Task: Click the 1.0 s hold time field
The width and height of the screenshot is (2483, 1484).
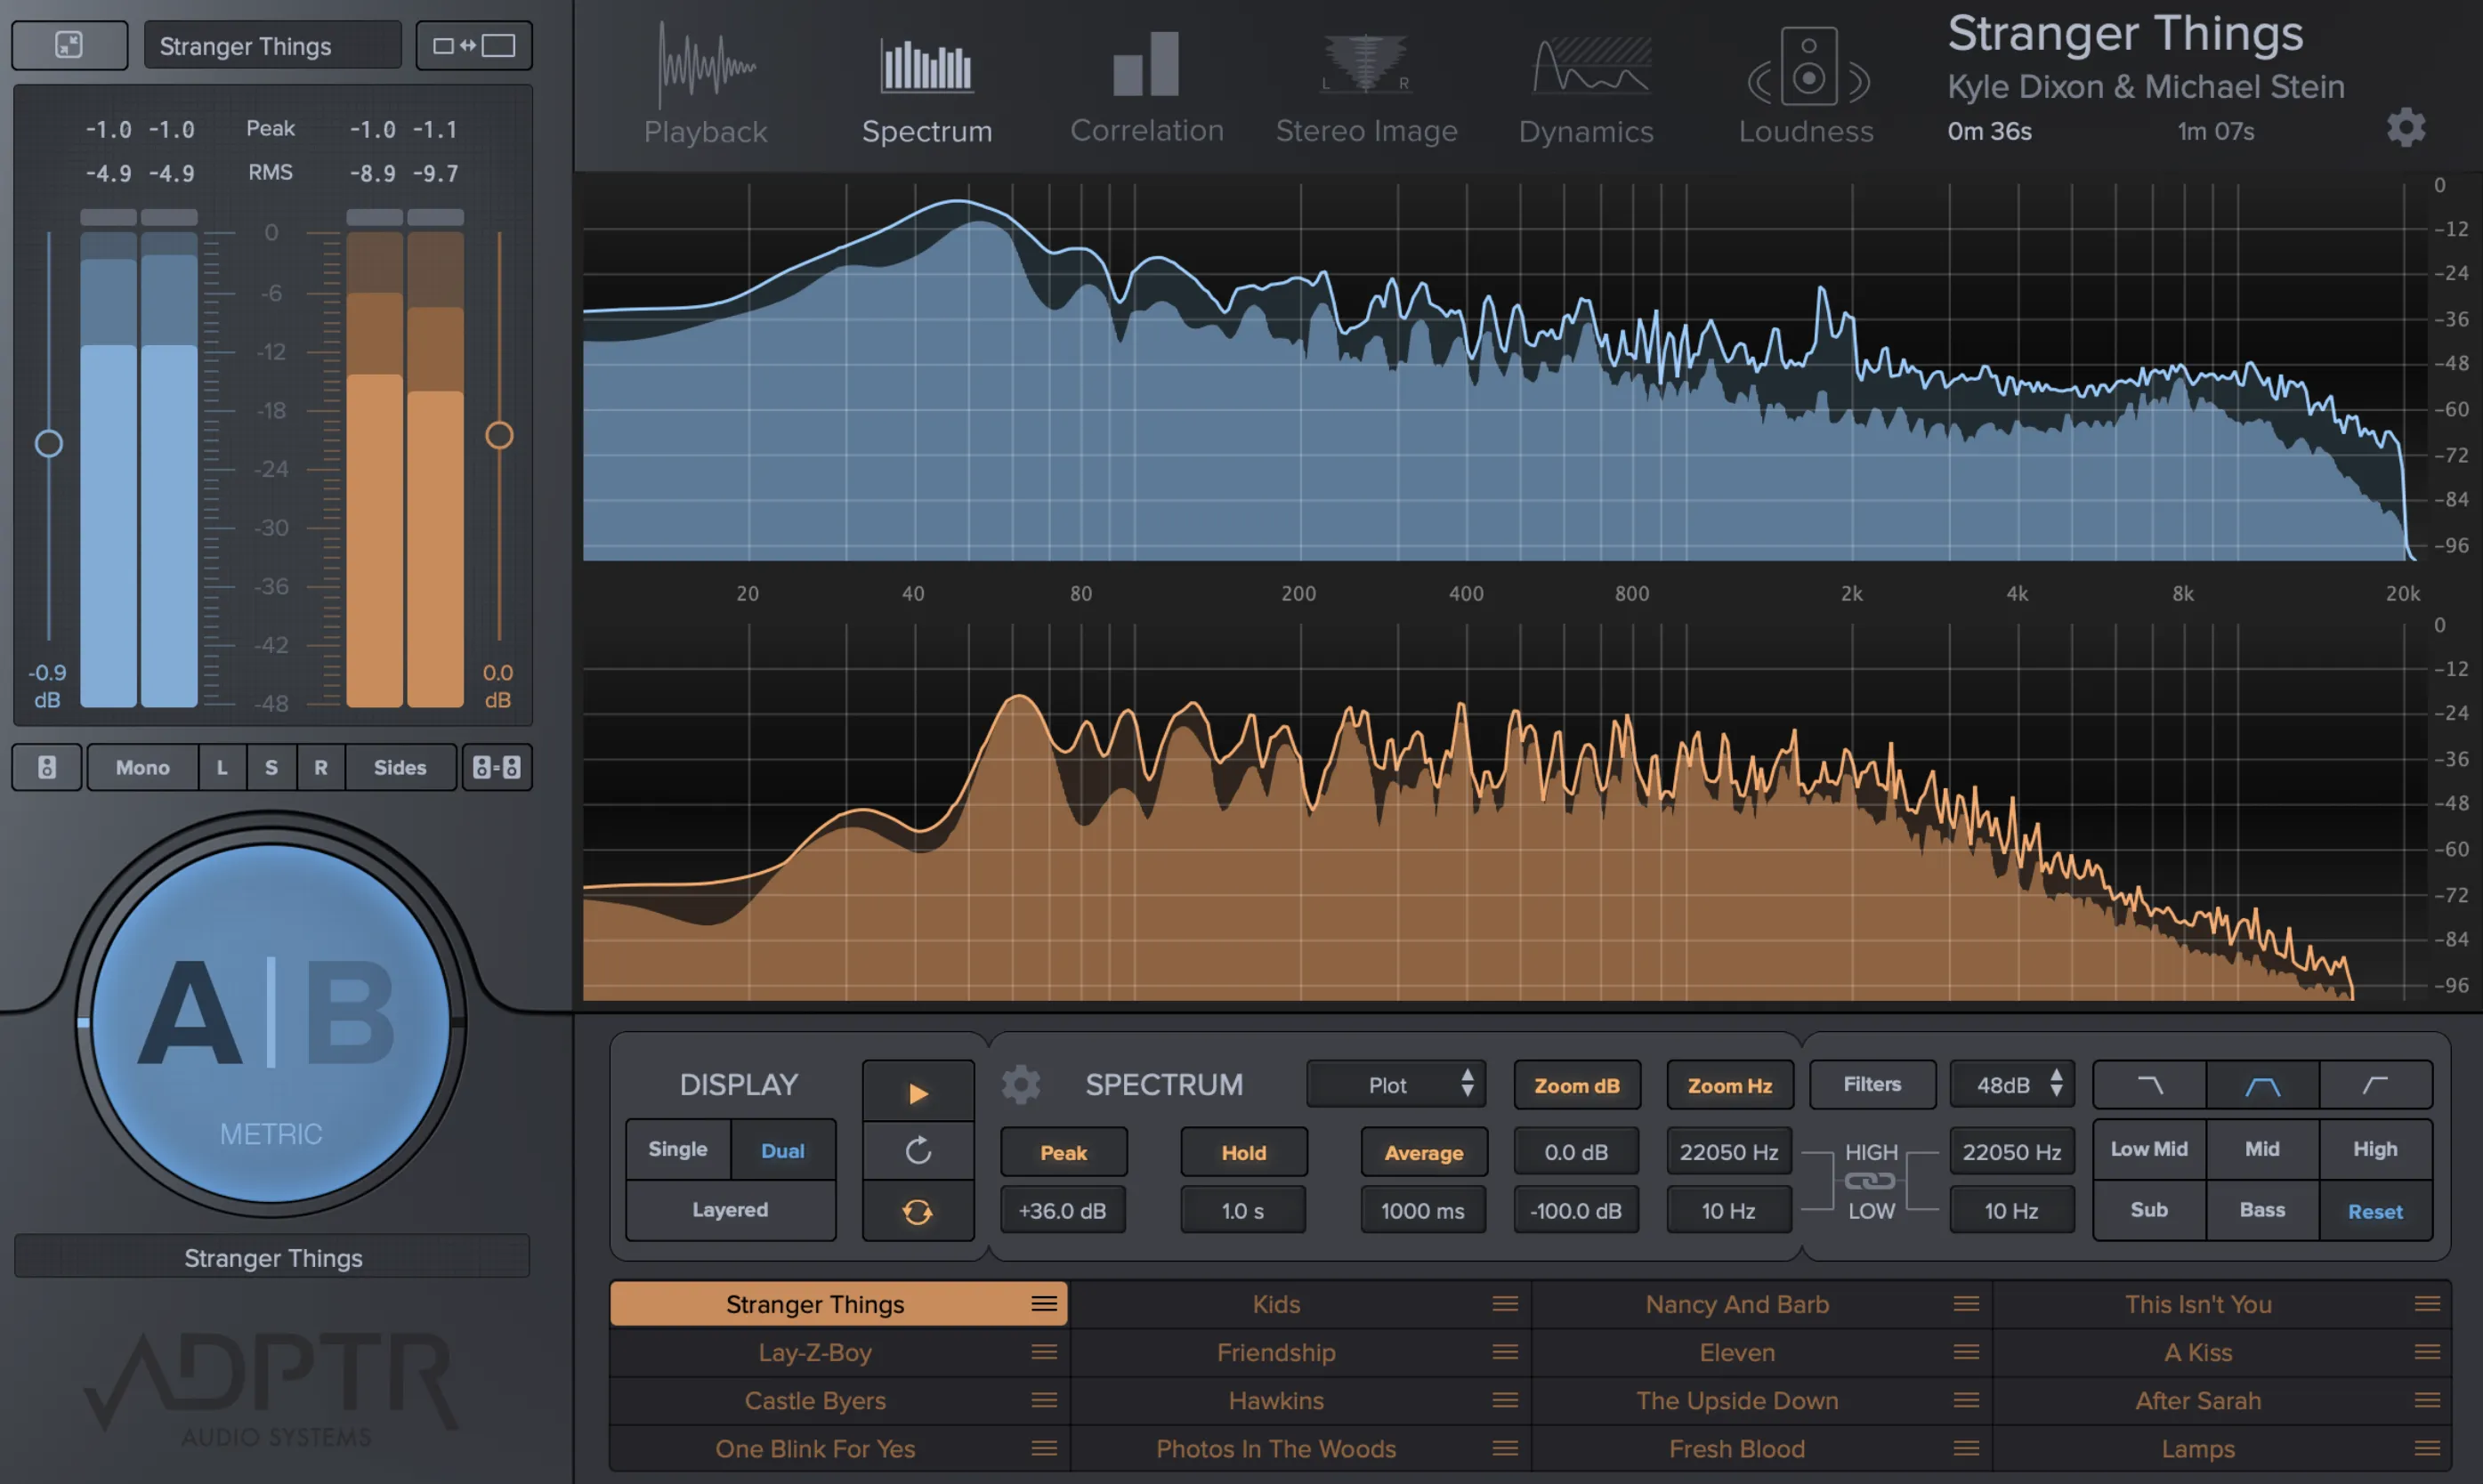Action: [x=1243, y=1210]
